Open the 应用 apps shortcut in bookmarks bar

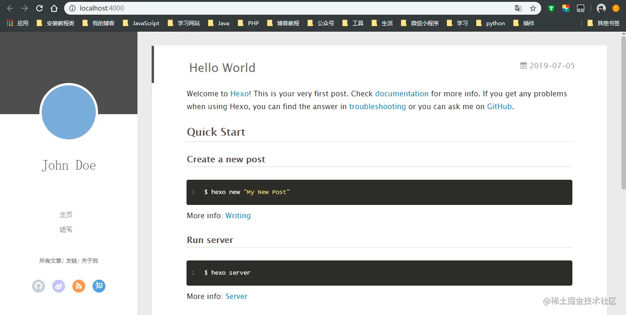click(x=17, y=23)
